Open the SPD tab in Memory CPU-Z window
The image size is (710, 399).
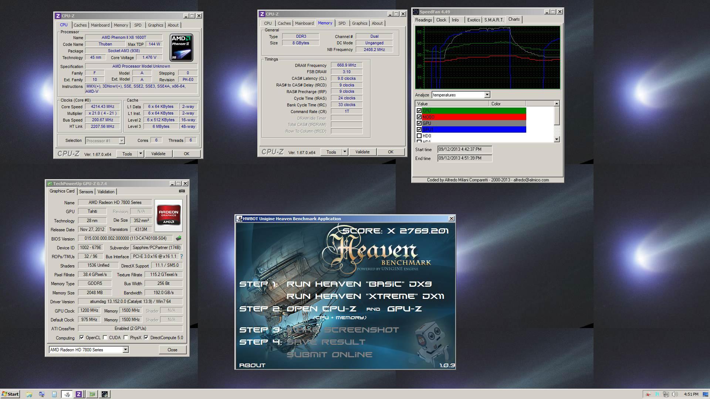(x=342, y=23)
